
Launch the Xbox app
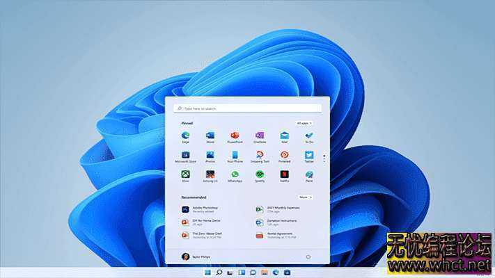[x=186, y=174]
